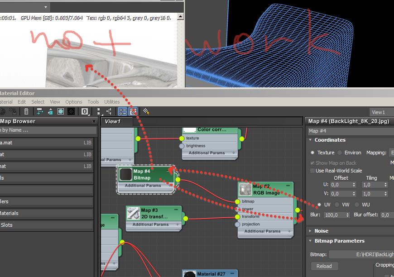Open the View1 view selector dropdown
The image size is (394, 277).
(382, 112)
